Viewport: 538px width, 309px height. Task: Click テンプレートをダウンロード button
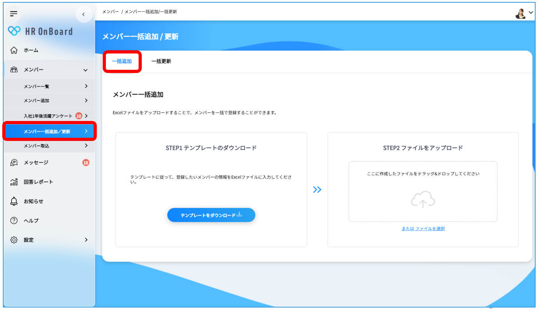pyautogui.click(x=211, y=215)
